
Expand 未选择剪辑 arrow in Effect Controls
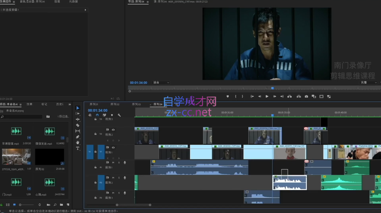(x=85, y=10)
